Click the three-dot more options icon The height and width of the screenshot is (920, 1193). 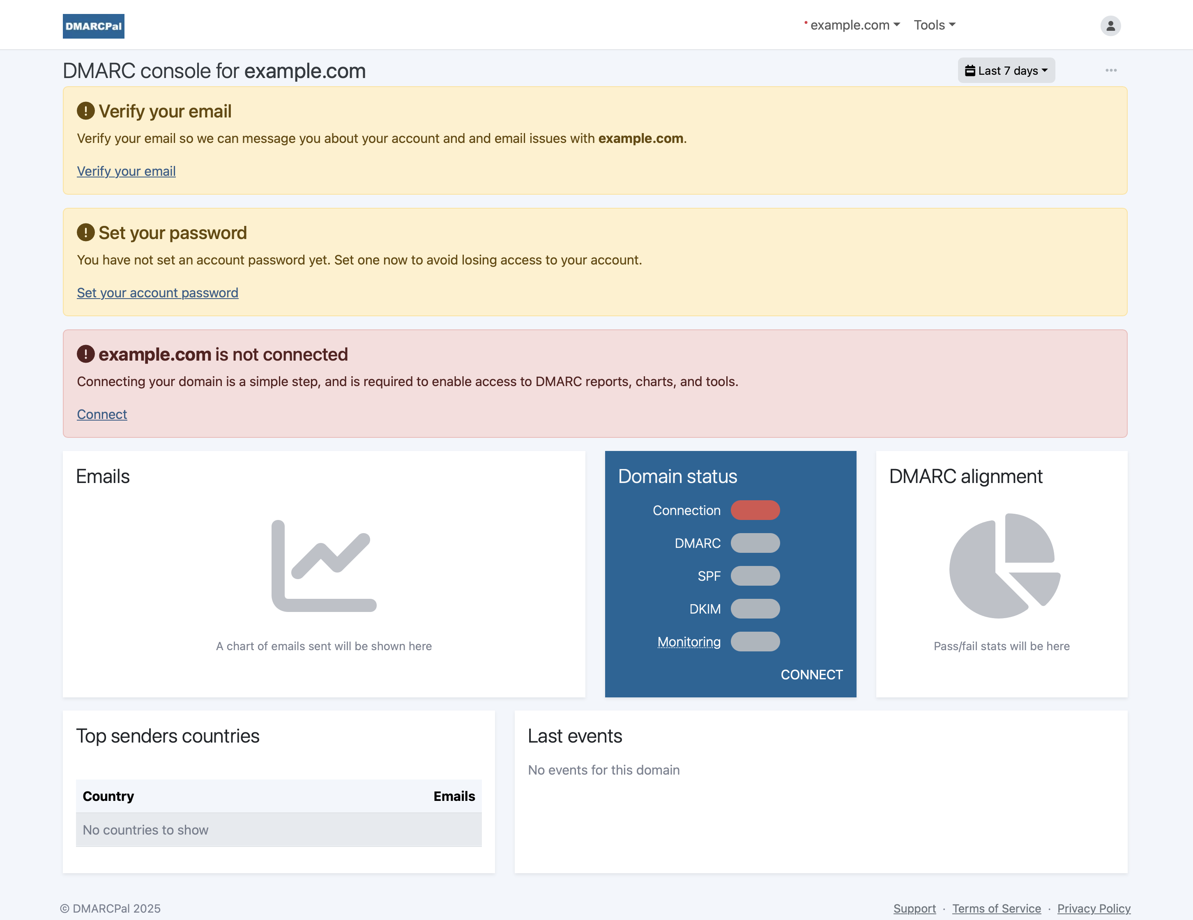1110,70
